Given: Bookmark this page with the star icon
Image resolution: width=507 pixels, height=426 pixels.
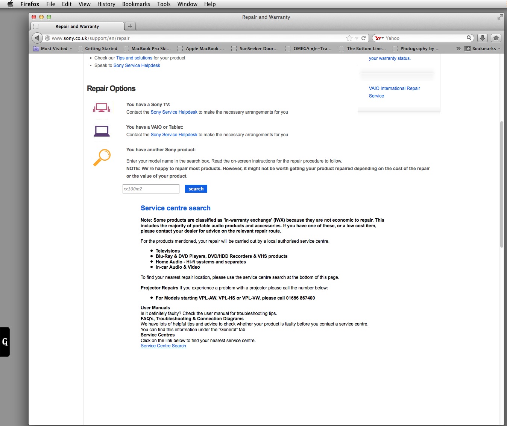Looking at the screenshot, I should point(349,38).
